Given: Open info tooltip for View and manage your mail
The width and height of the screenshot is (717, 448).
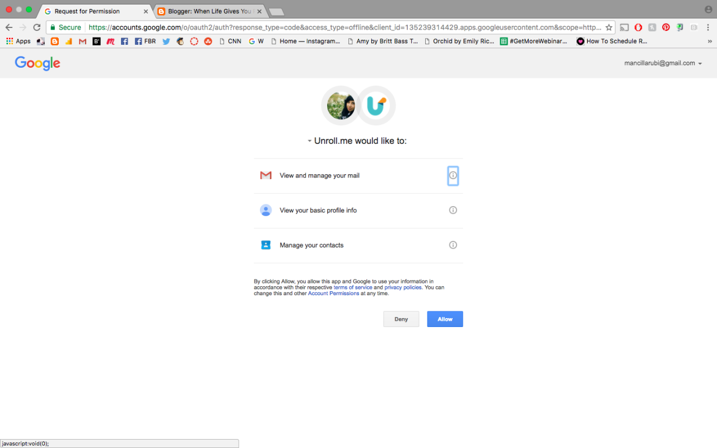Looking at the screenshot, I should tap(453, 175).
